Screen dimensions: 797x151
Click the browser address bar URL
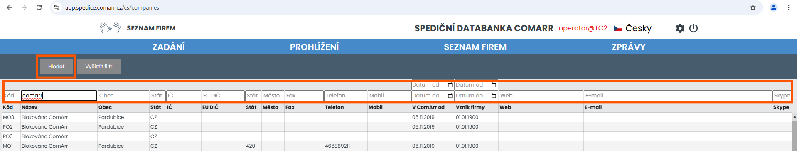[112, 7]
